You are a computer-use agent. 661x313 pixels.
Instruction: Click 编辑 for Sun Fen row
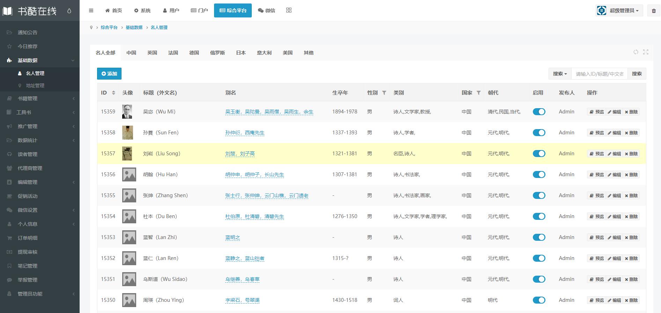(x=614, y=133)
